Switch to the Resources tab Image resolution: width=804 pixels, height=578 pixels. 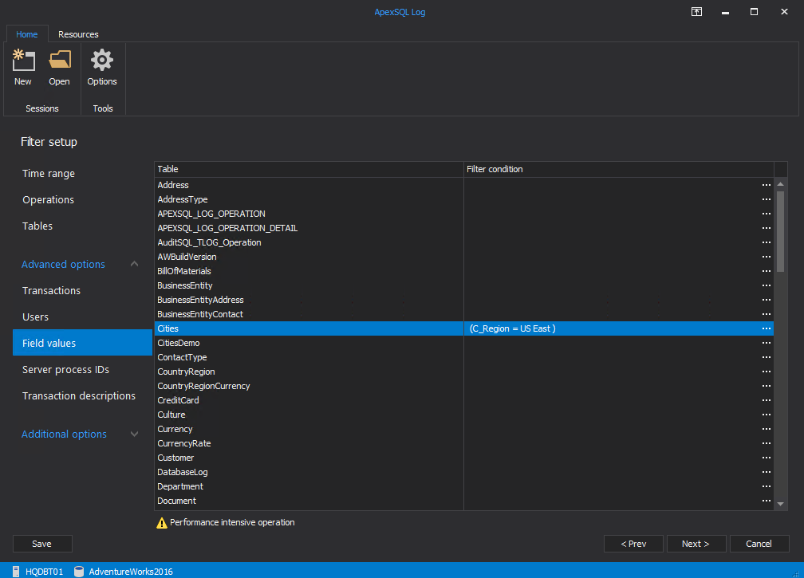(x=78, y=34)
